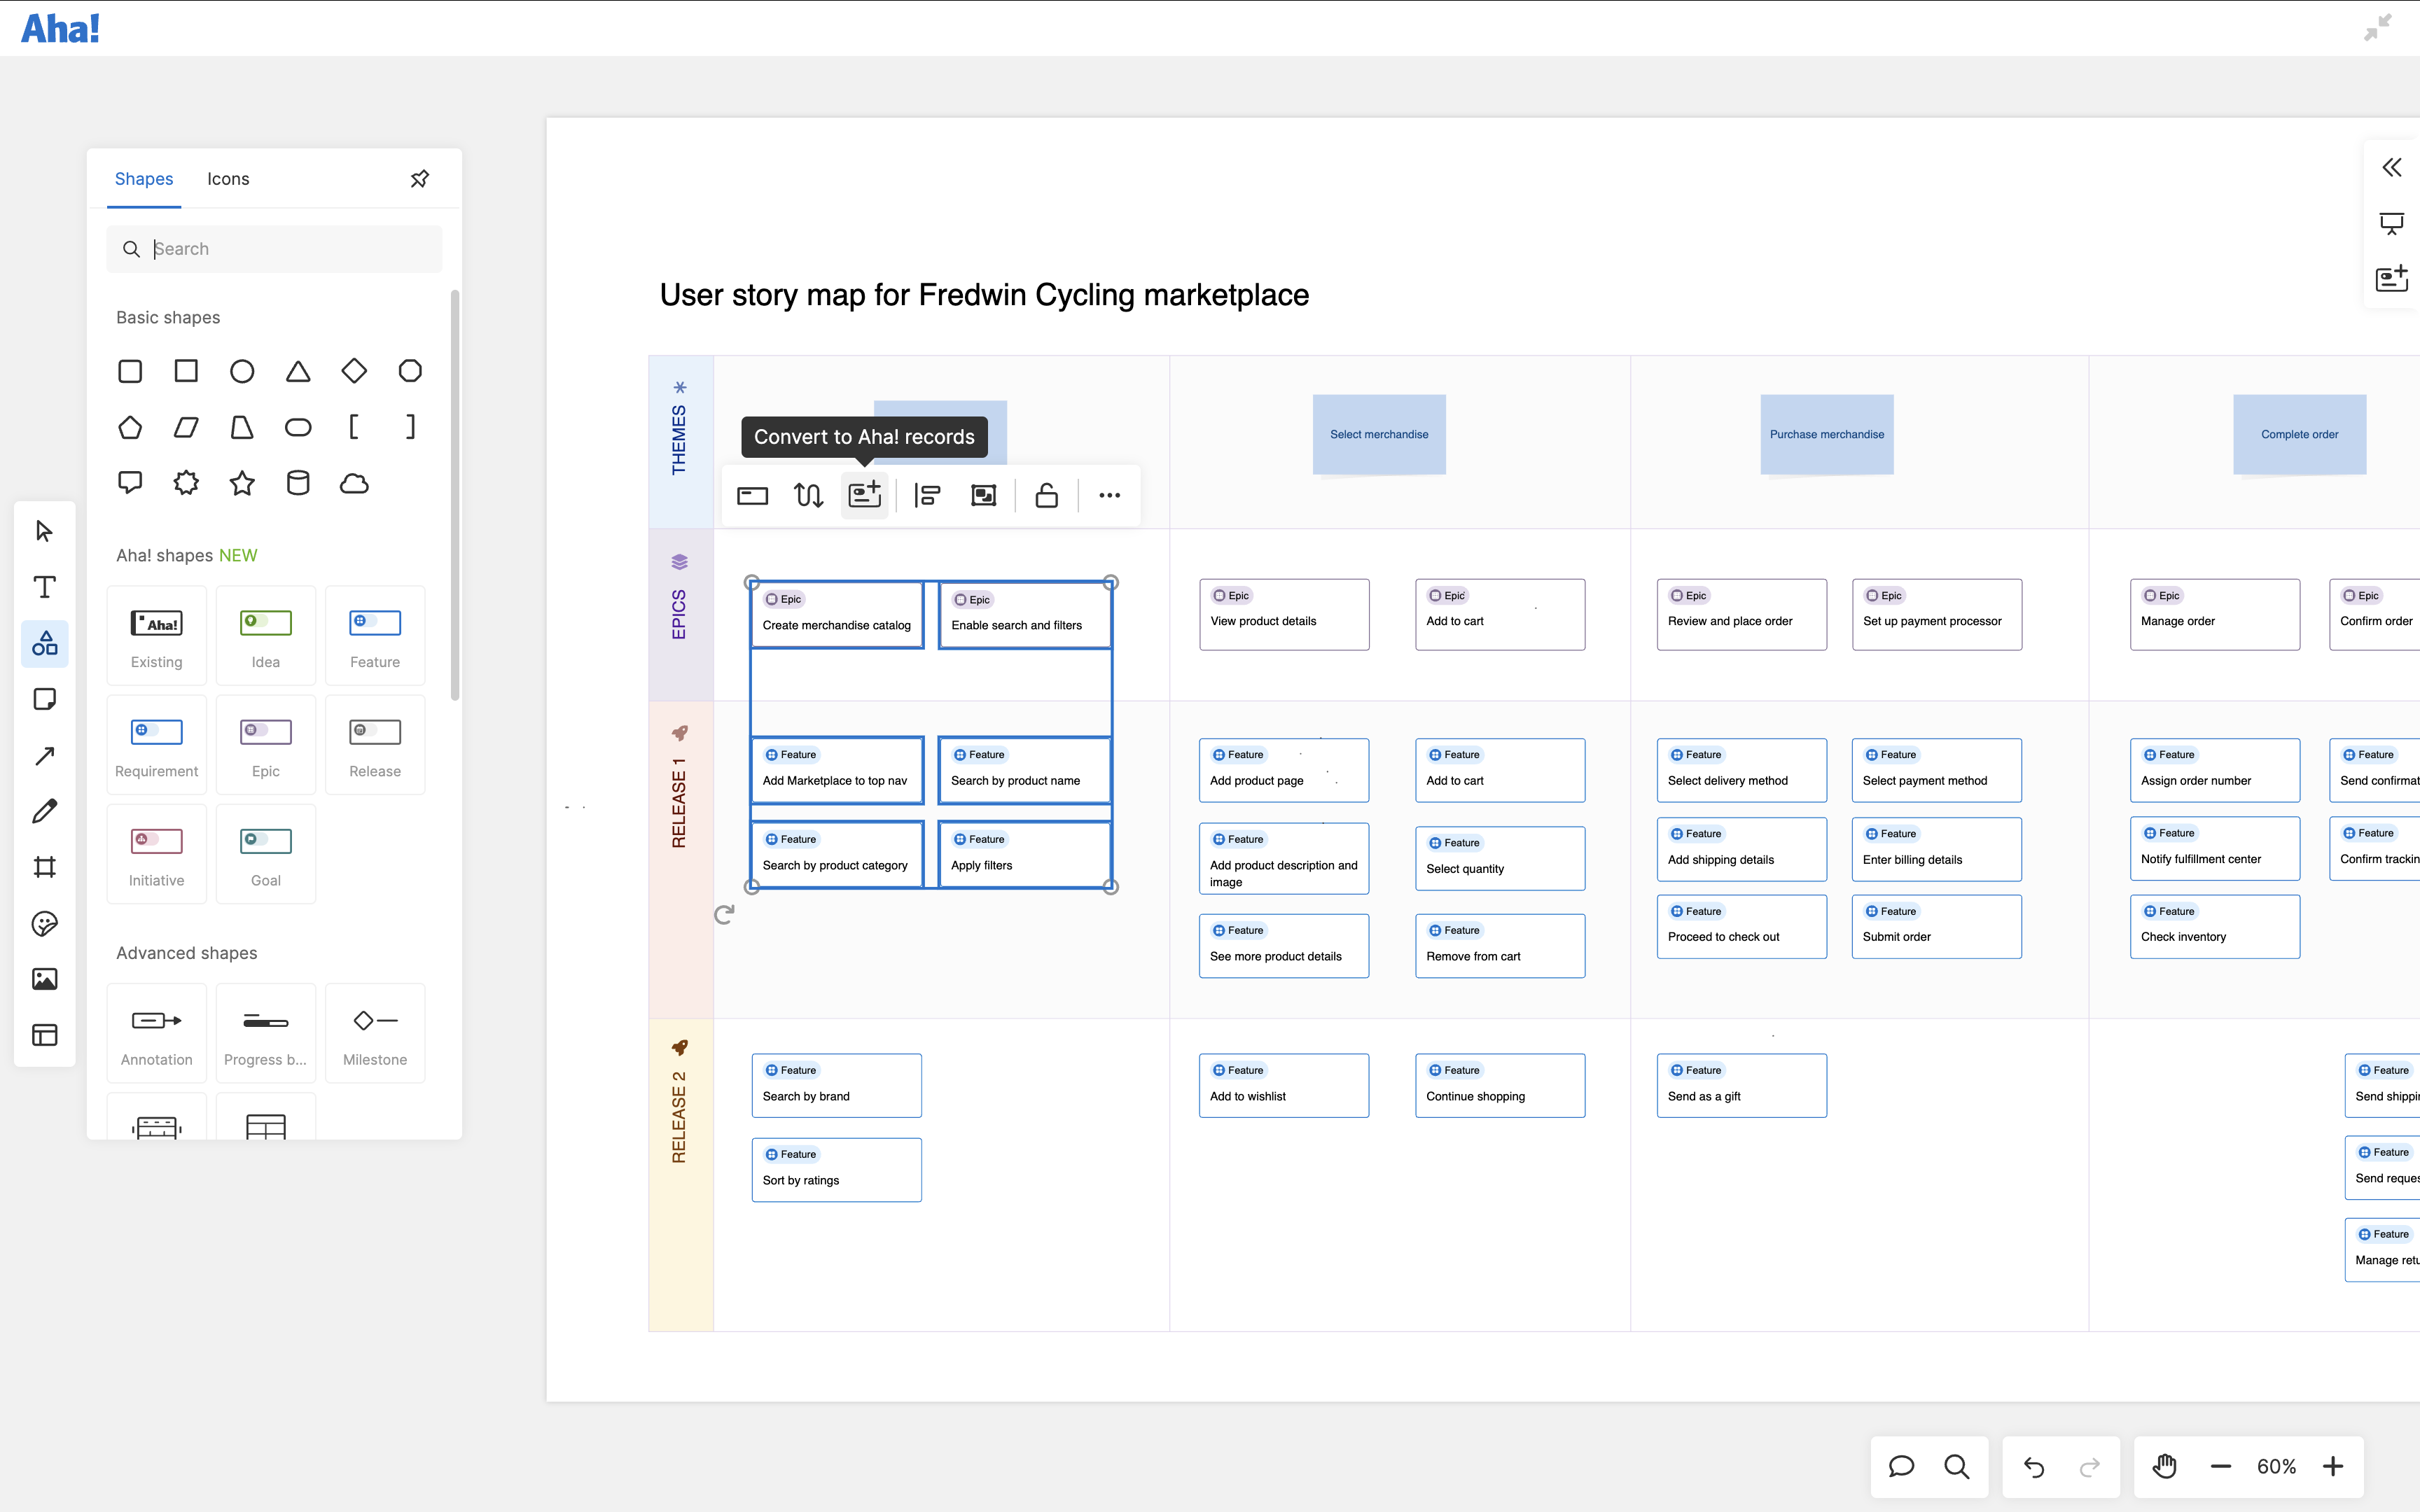
Task: Open the 60% zoom level menu
Action: (2277, 1467)
